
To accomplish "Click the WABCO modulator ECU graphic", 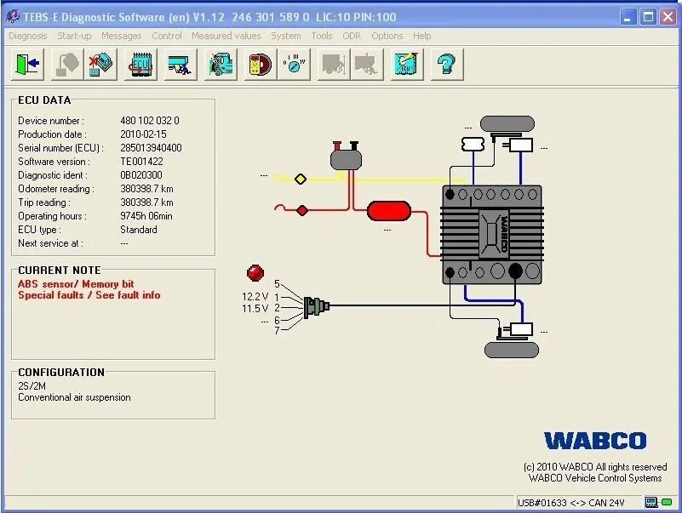I will [x=492, y=235].
